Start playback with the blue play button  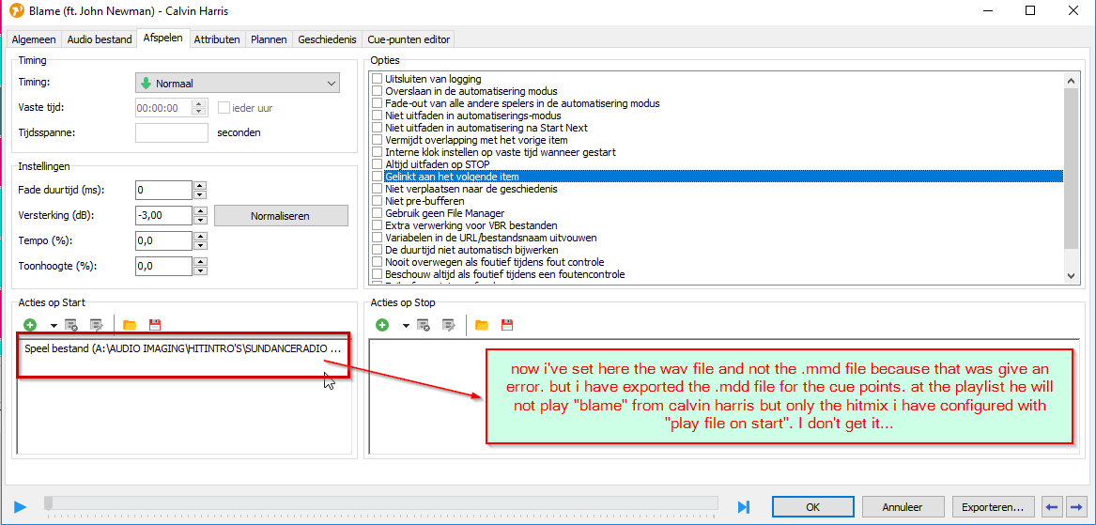[21, 506]
